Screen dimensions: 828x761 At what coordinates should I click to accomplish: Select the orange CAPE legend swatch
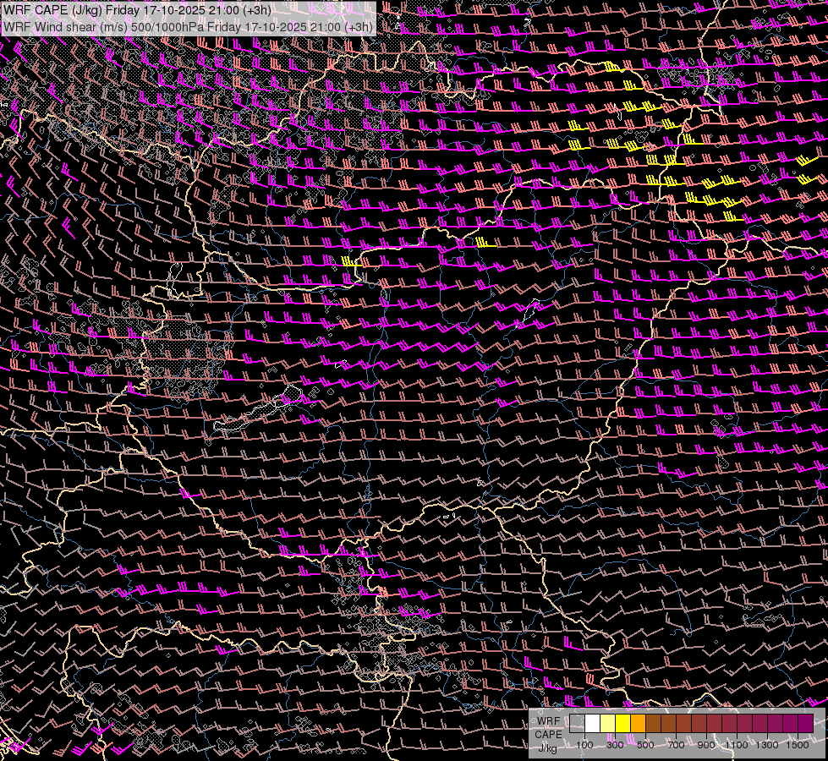coord(639,723)
